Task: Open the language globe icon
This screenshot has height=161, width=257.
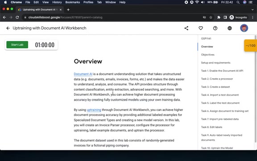Action: (230, 28)
